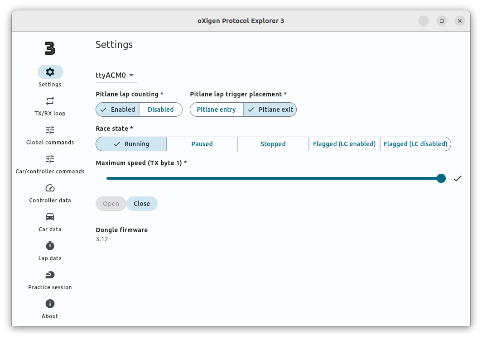Viewport: 482px width, 339px height.
Task: Select Flagged (LC enabled) race state
Action: point(343,143)
